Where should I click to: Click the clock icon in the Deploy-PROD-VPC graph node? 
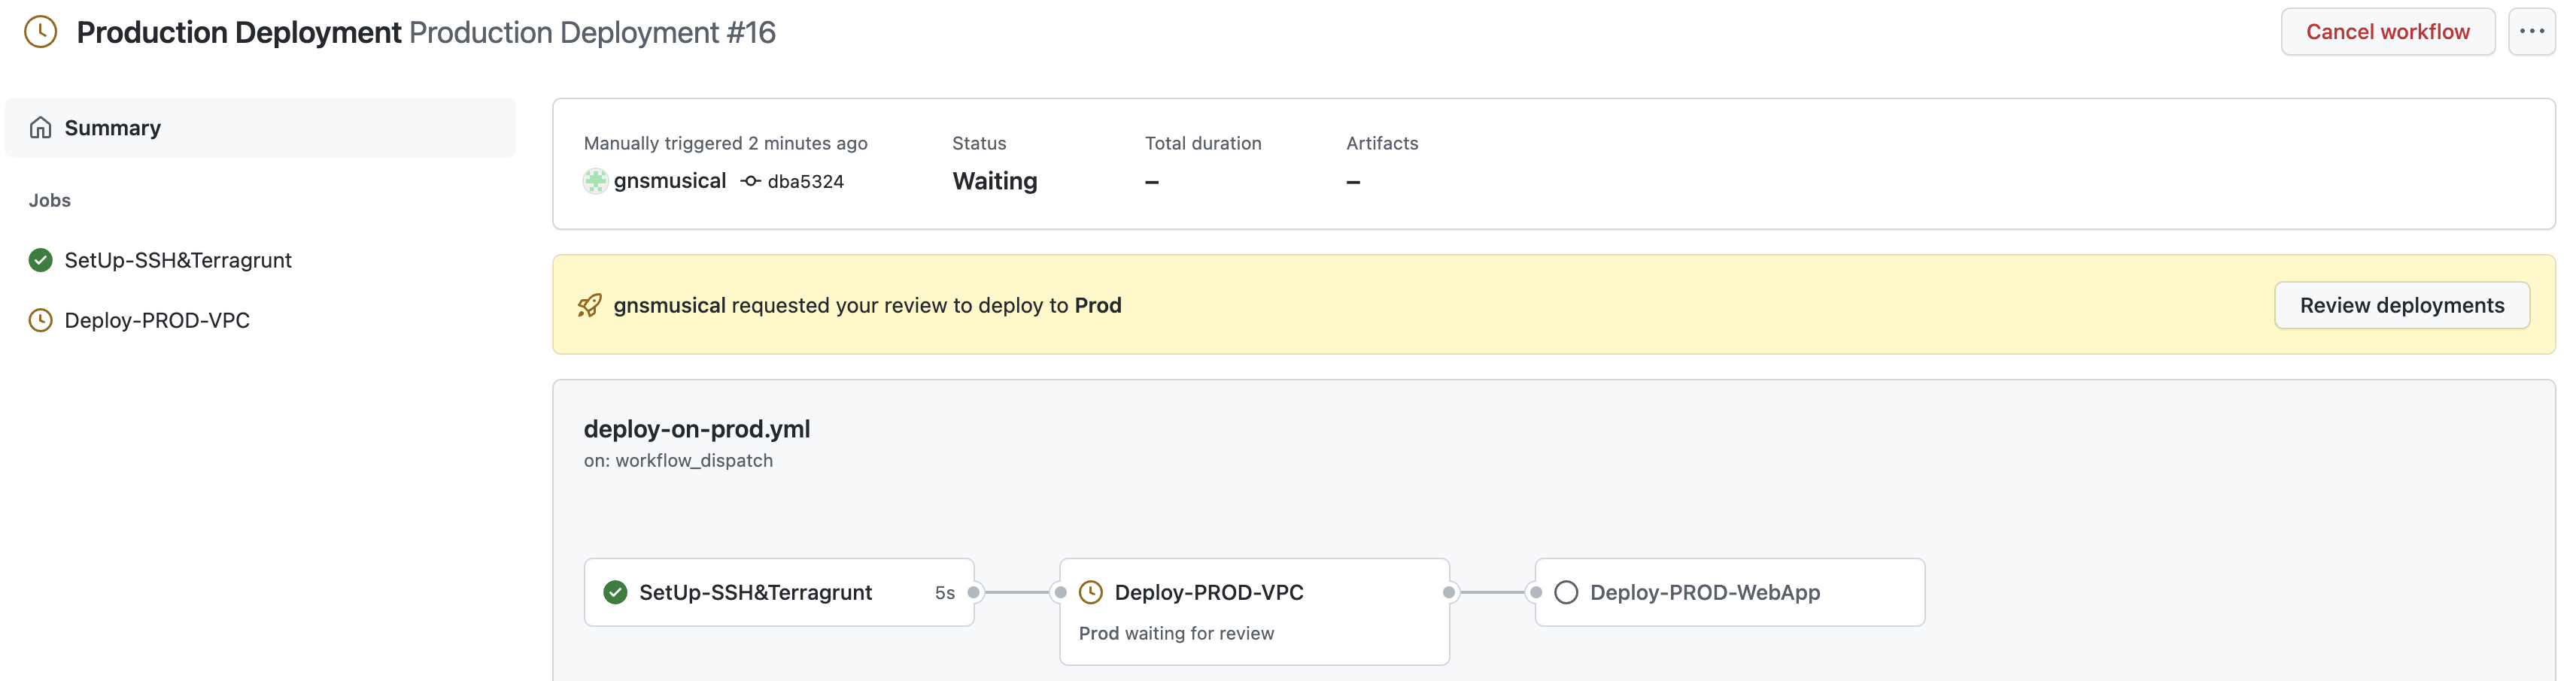click(x=1091, y=592)
